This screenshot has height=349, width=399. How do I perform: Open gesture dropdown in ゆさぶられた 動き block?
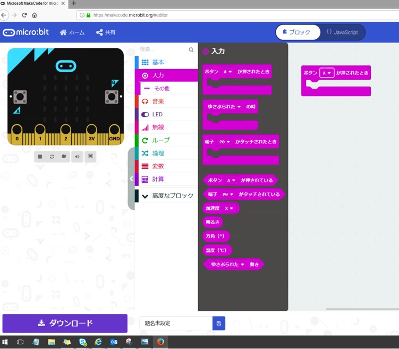[227, 265]
